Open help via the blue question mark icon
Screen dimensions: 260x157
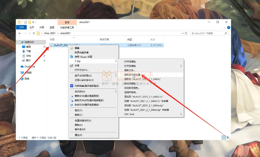coord(228,27)
